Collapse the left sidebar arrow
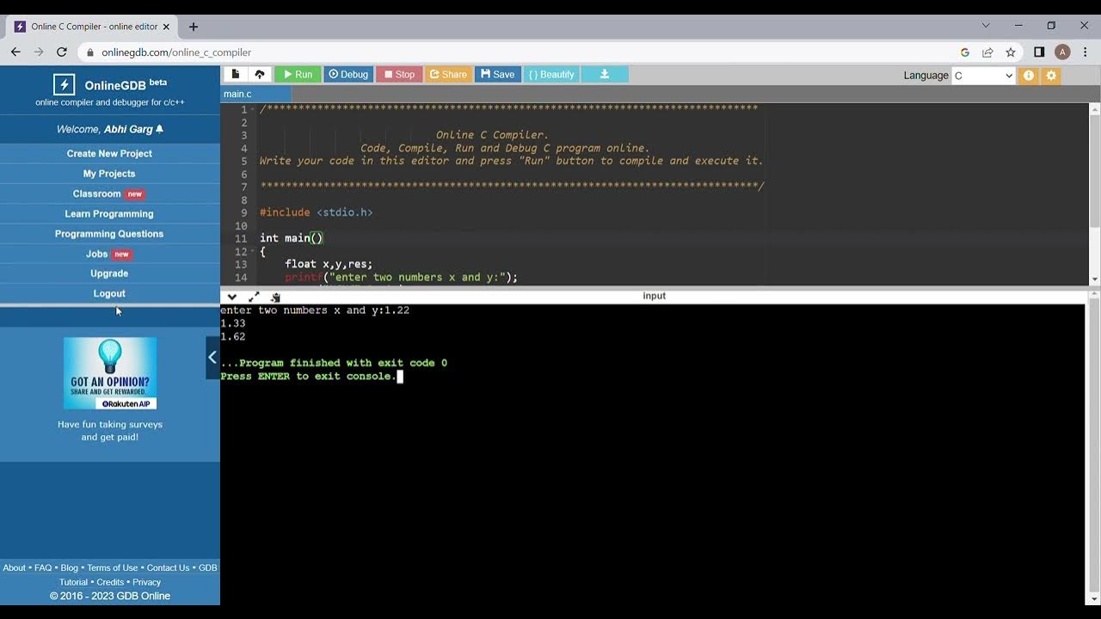 [212, 358]
